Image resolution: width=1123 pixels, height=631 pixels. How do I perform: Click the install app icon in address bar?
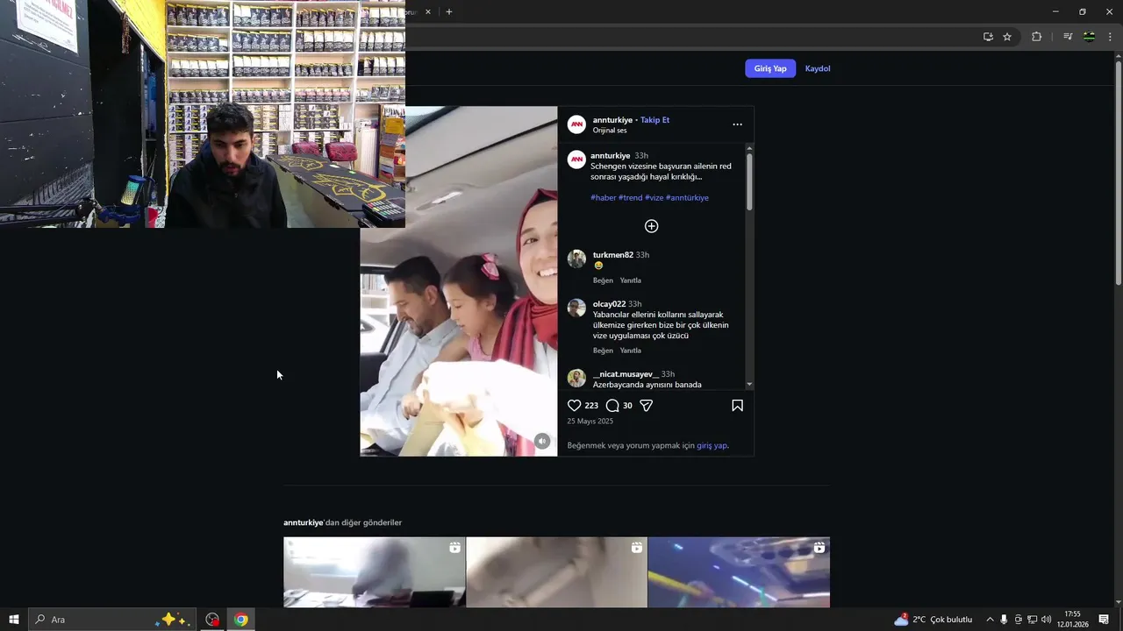(988, 37)
